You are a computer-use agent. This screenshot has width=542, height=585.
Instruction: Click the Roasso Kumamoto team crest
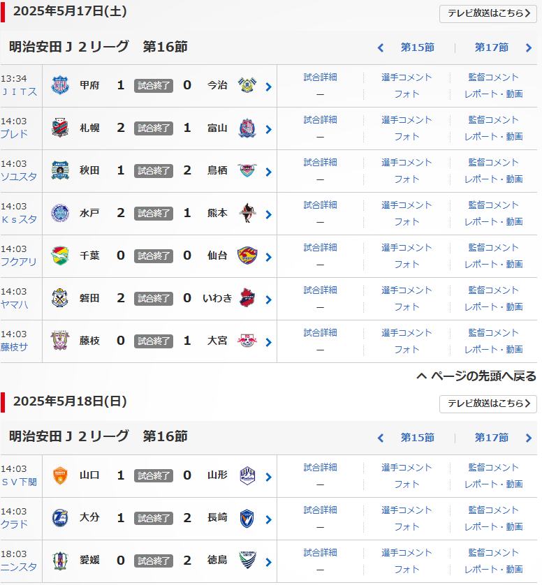(247, 213)
